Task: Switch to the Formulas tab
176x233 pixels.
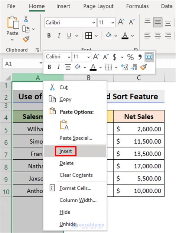Action: [x=137, y=6]
